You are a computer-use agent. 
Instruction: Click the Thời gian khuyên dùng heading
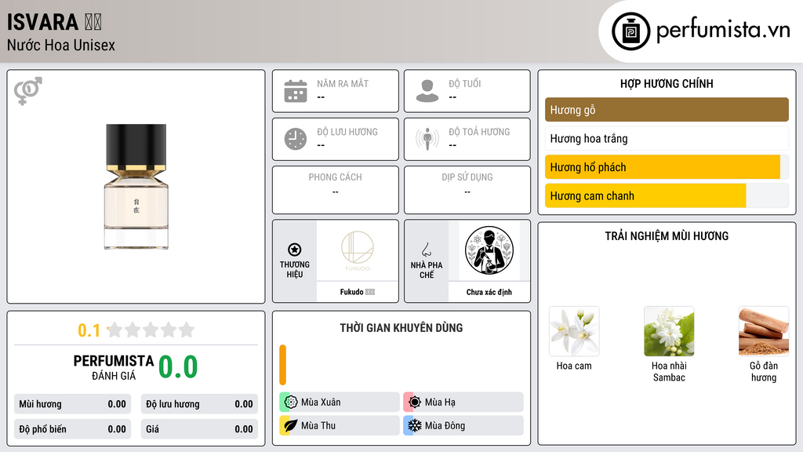[x=401, y=328]
